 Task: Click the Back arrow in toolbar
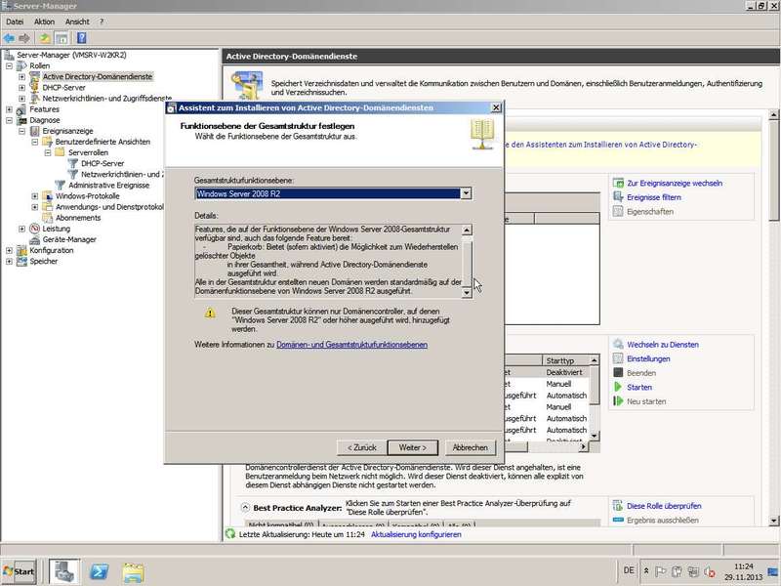(9, 38)
